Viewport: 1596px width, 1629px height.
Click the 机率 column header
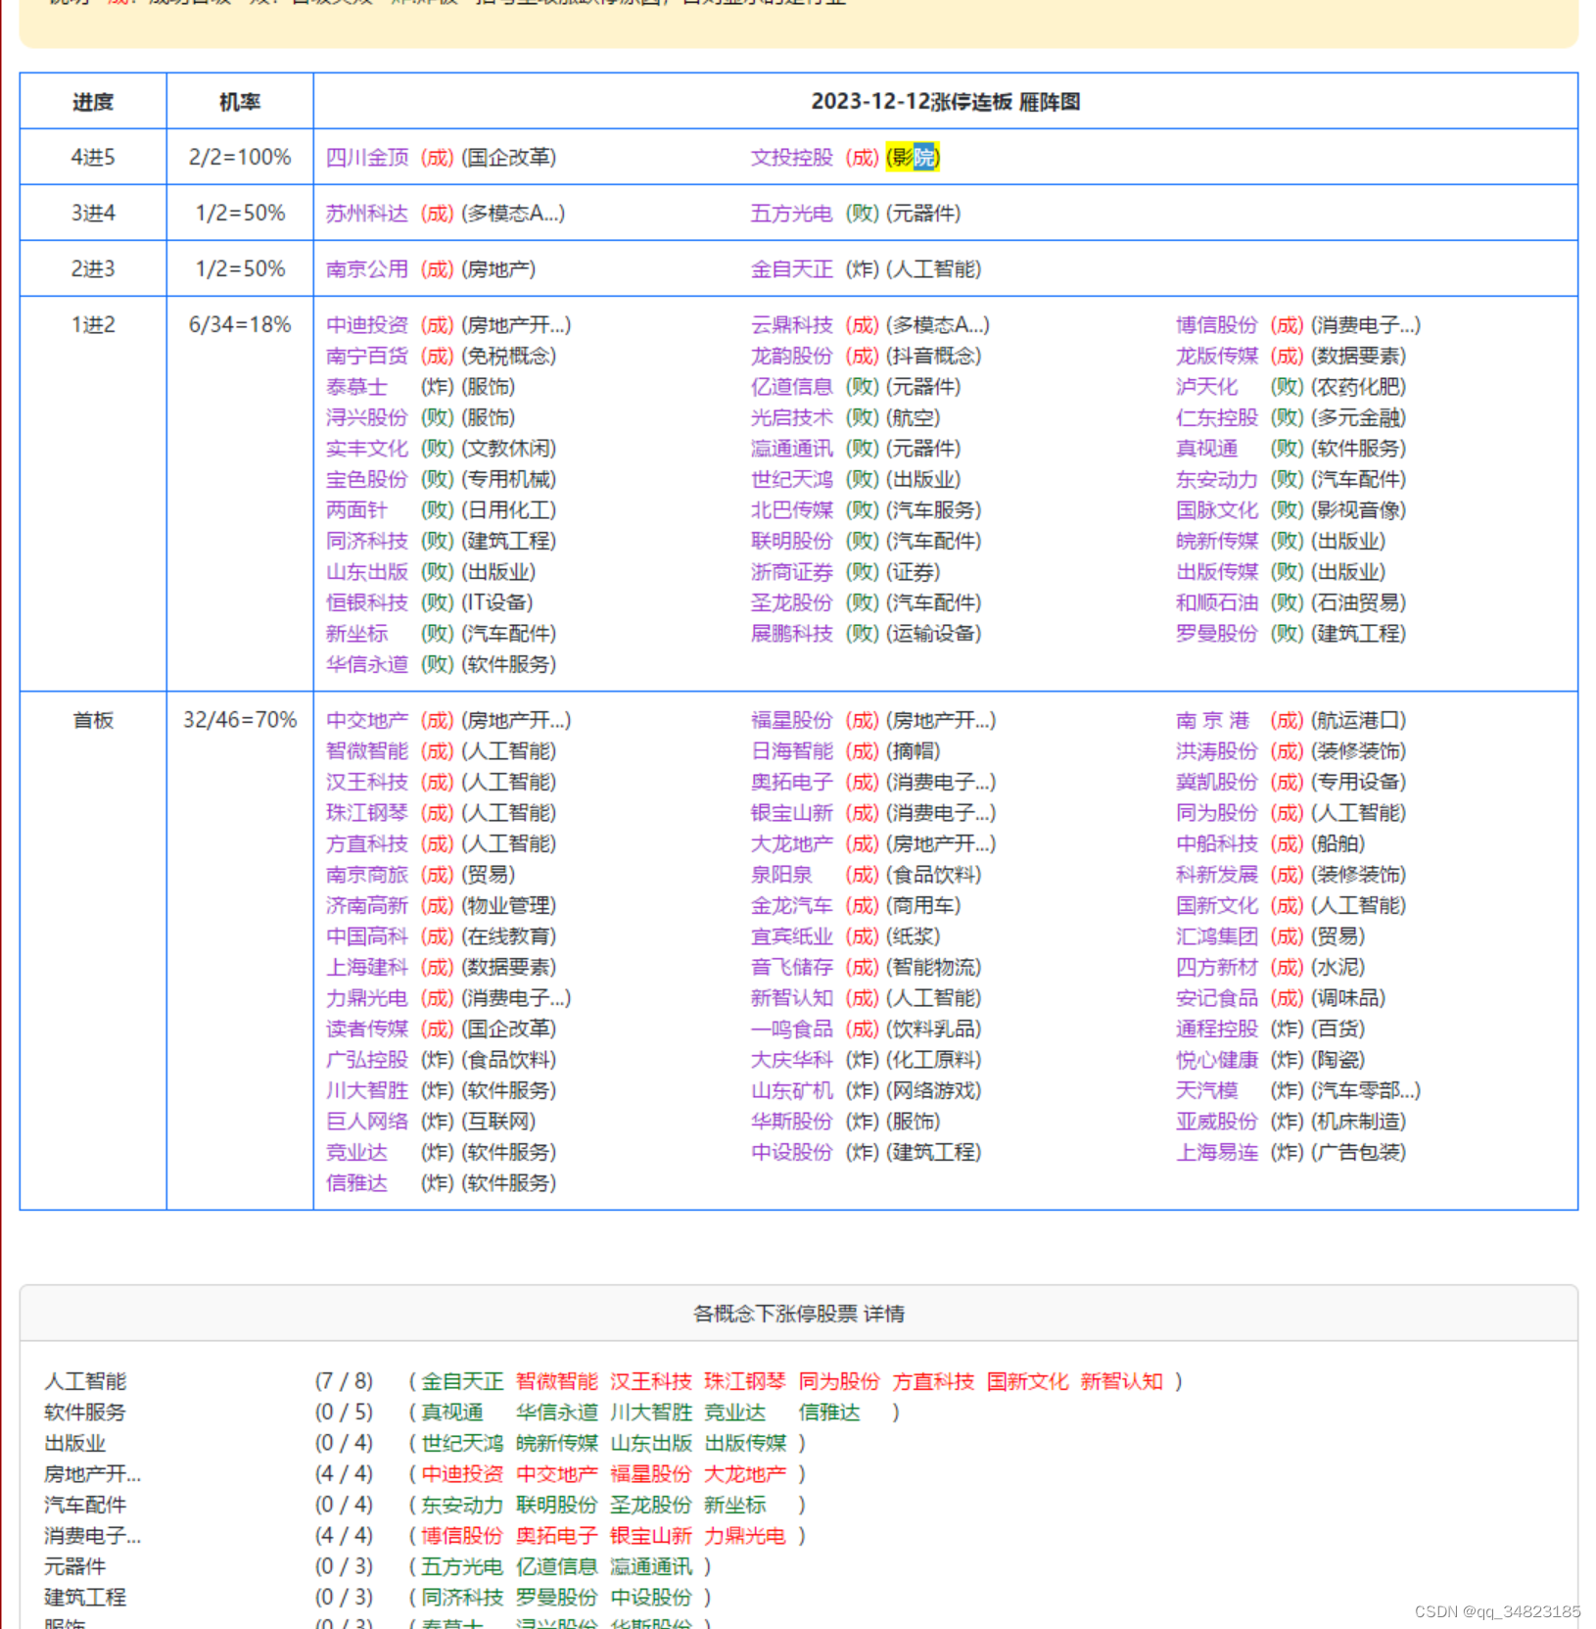click(x=240, y=102)
